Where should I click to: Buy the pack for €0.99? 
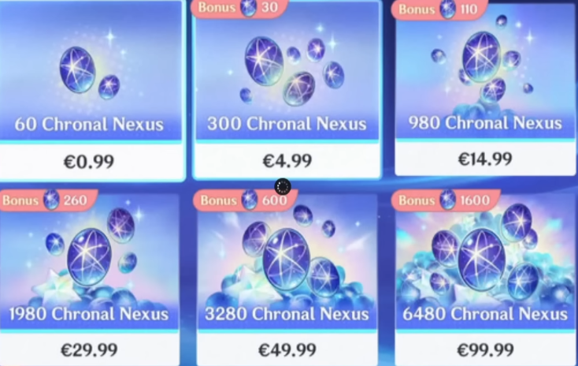[89, 162]
